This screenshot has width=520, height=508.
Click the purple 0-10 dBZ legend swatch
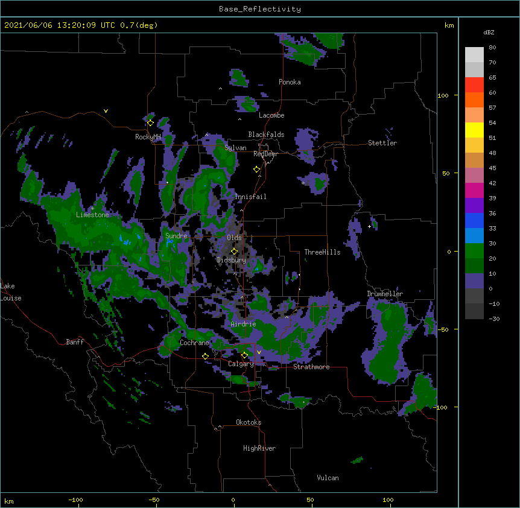(x=474, y=281)
